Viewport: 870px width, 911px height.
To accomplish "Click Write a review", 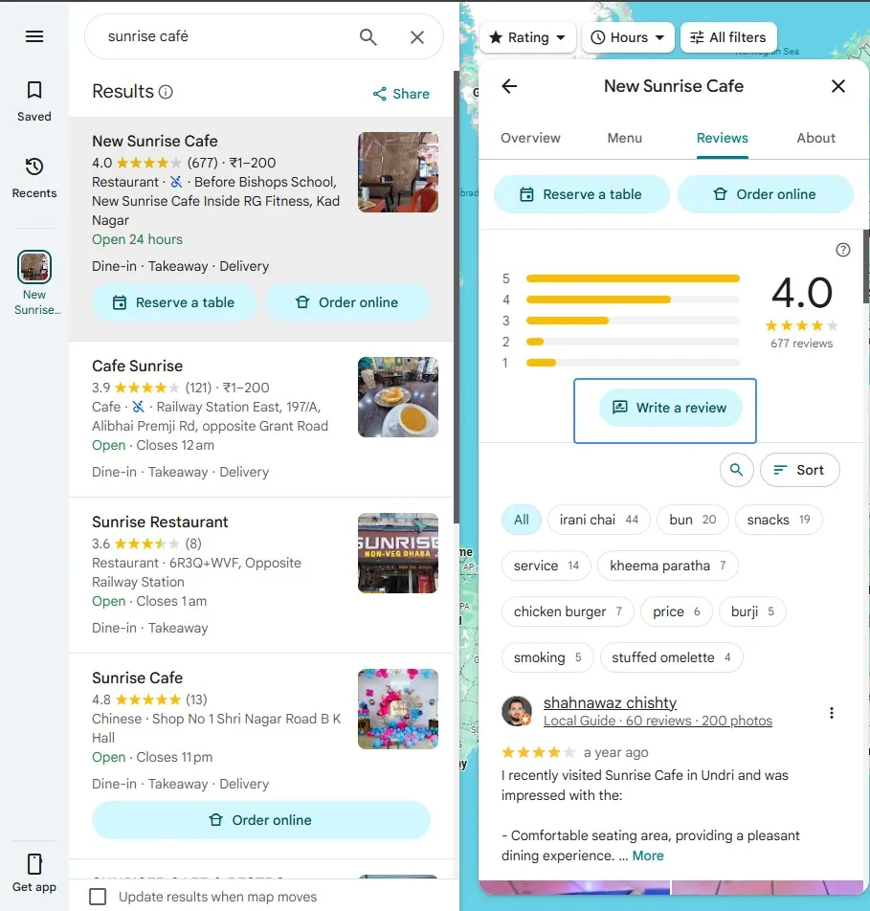I will click(664, 409).
